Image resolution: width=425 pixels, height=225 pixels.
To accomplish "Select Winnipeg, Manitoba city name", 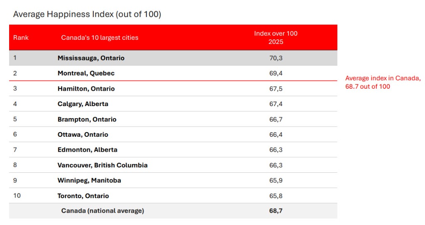I will 89,181.
